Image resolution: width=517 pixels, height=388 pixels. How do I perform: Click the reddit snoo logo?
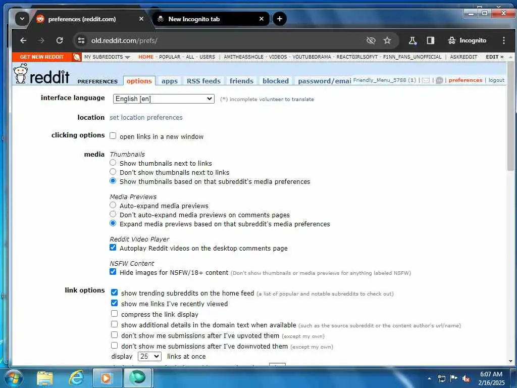(x=21, y=73)
